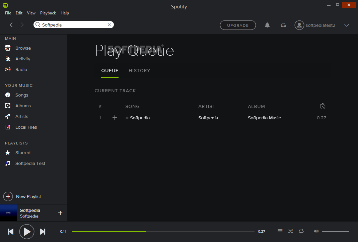The height and width of the screenshot is (242, 358).
Task: Click the Activity icon in sidebar
Action: point(8,59)
